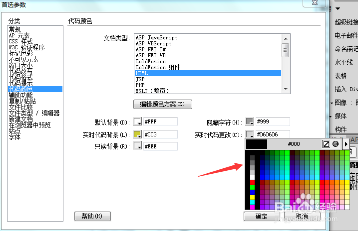Select JSP document type

tap(208, 79)
